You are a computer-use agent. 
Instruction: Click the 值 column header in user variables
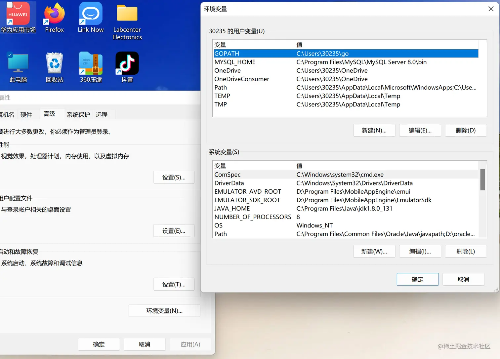387,45
